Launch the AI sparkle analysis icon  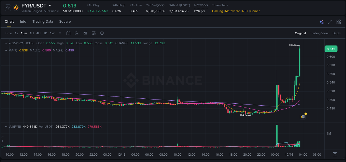tap(321, 22)
